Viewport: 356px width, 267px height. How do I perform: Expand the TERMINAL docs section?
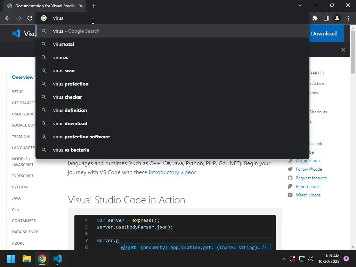22,136
